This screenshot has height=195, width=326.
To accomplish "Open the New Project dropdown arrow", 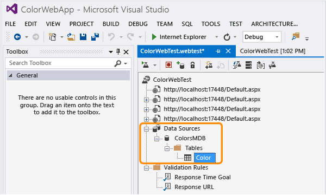I will pyautogui.click(x=62, y=37).
